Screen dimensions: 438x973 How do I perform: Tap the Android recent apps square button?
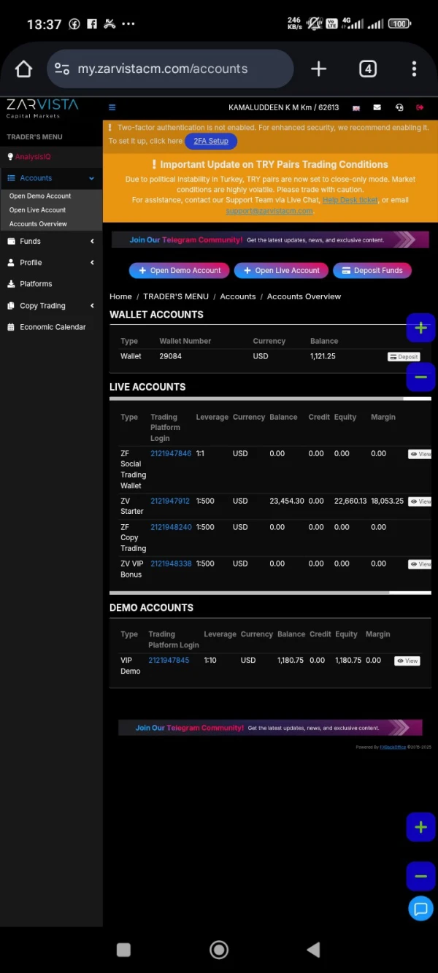tap(124, 950)
